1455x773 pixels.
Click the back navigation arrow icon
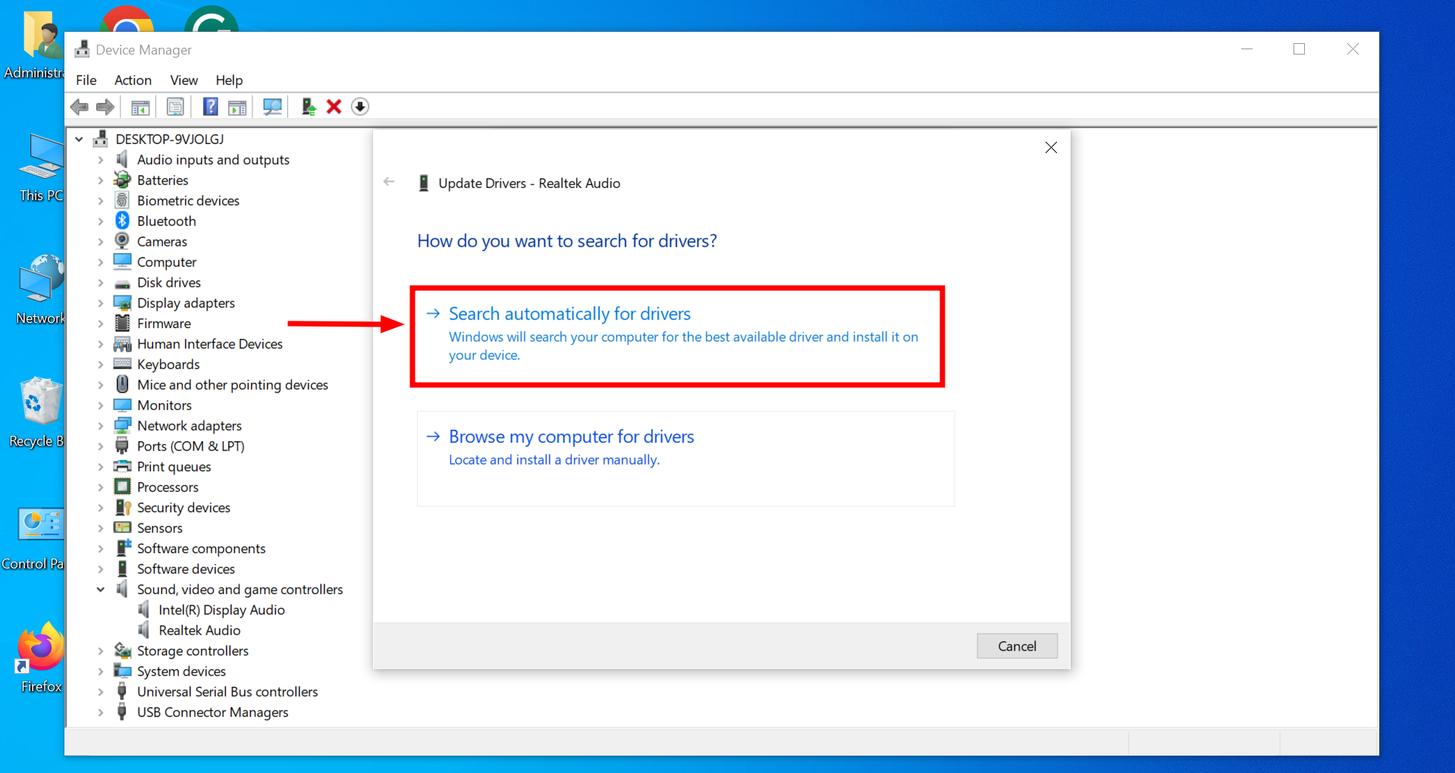point(79,106)
